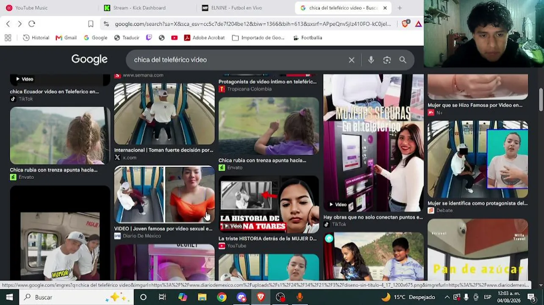Select the chica del teleférico video tab
544x305 pixels.
click(x=342, y=8)
